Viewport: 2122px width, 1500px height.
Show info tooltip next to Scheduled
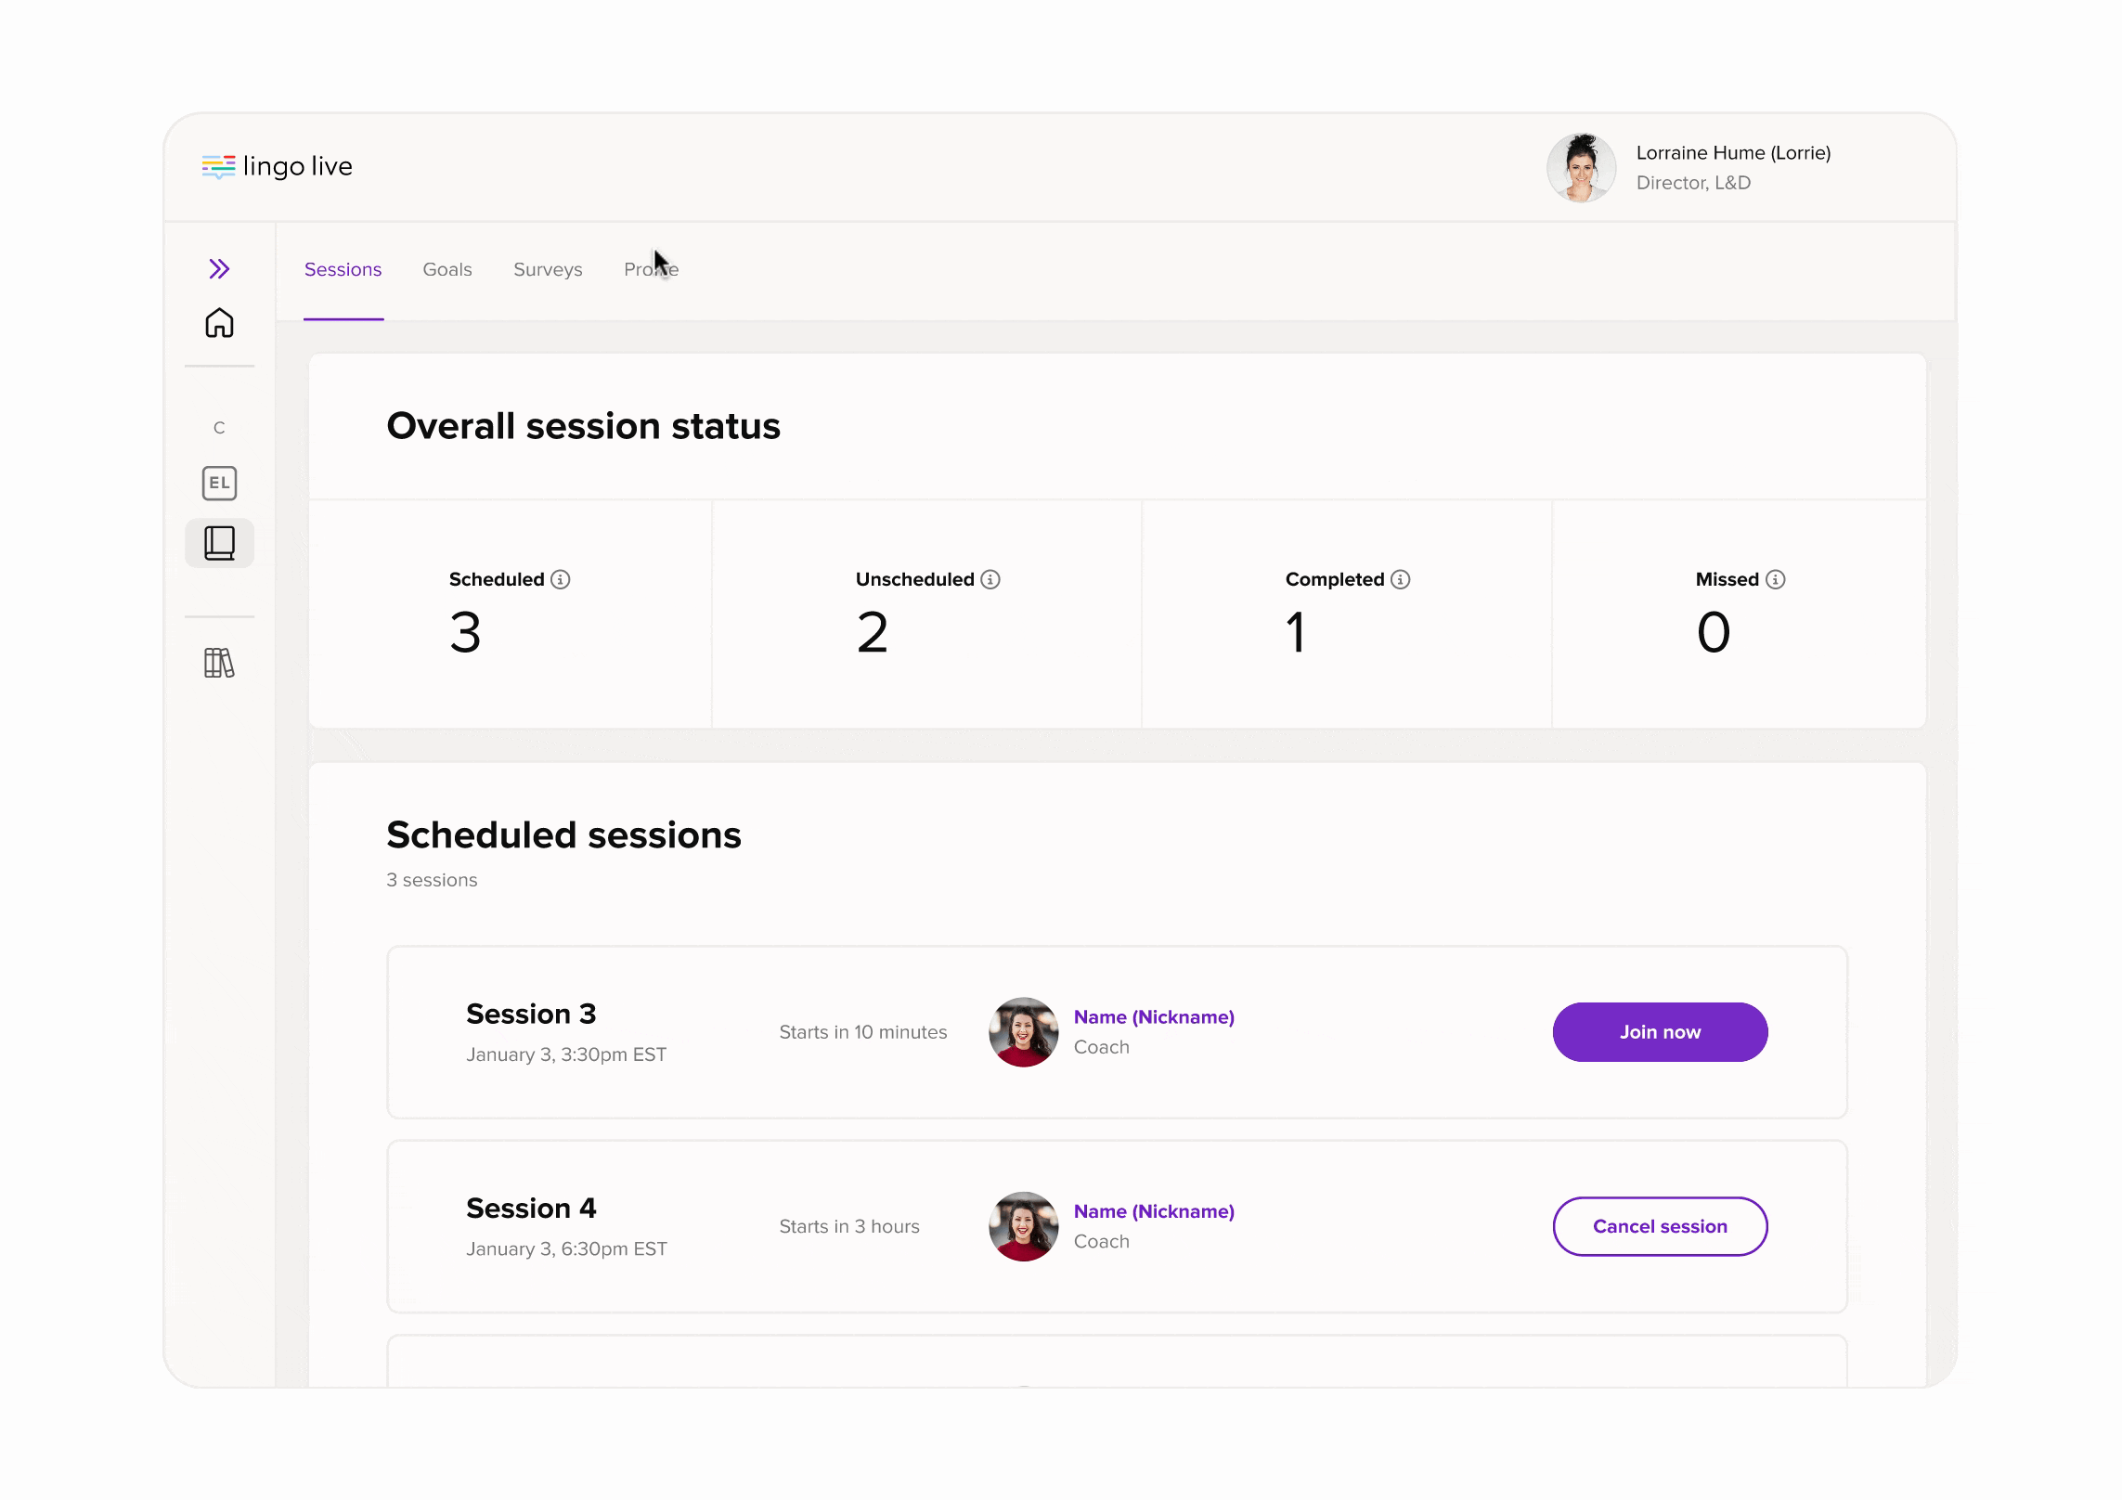pyautogui.click(x=561, y=579)
